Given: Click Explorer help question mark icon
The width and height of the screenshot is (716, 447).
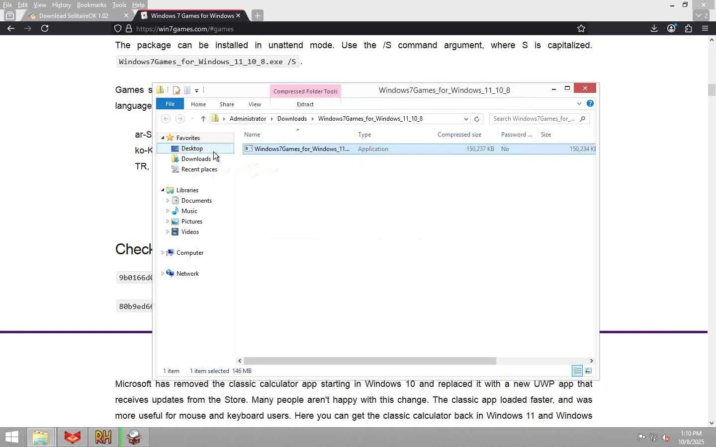Looking at the screenshot, I should click(590, 103).
